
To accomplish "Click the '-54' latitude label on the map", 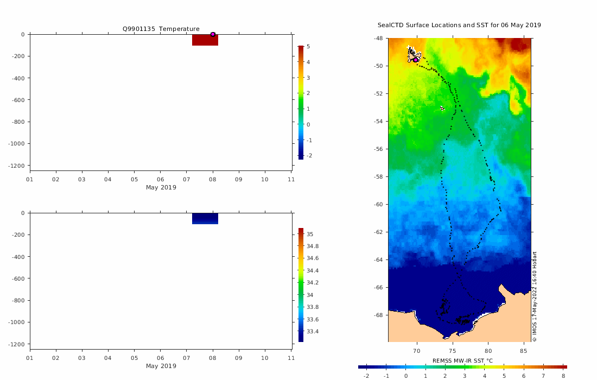I will [378, 122].
